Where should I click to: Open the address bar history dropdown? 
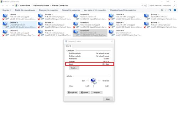142,6
